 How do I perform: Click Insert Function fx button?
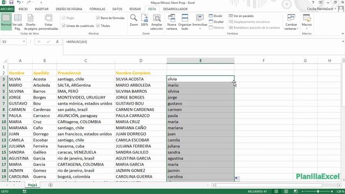coord(57,41)
